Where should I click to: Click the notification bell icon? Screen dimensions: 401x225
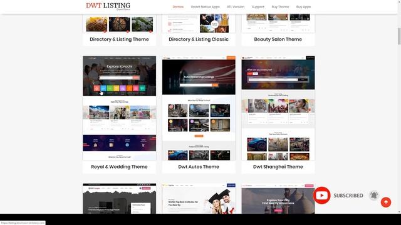(x=374, y=196)
